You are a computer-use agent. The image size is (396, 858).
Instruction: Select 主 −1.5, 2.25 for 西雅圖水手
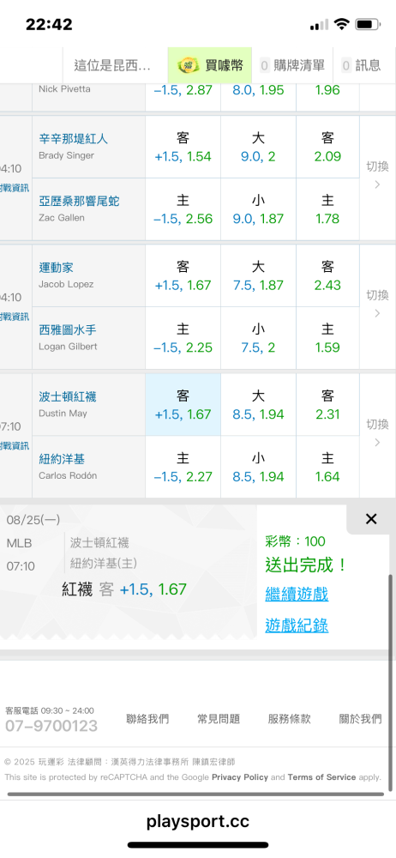click(x=183, y=338)
